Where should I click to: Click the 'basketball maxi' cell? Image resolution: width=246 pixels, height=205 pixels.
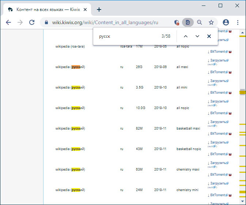tap(188, 128)
